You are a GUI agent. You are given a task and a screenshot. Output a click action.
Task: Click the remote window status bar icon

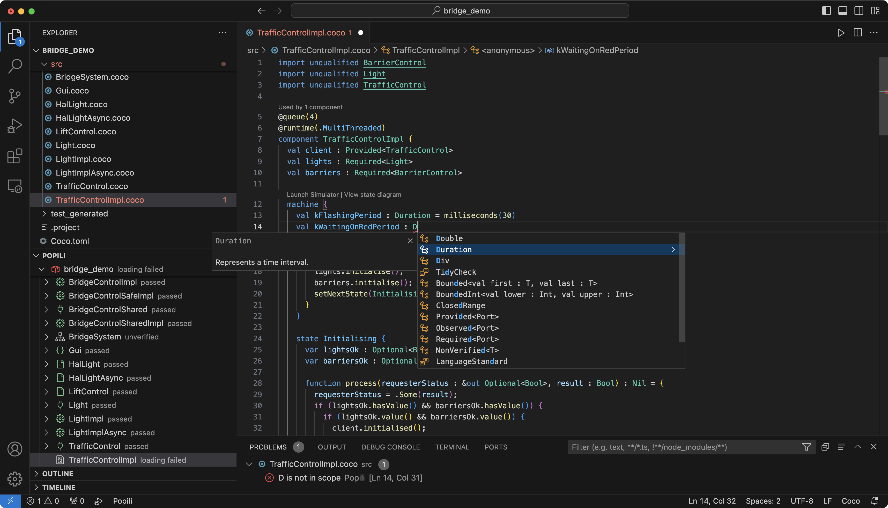[x=10, y=501]
